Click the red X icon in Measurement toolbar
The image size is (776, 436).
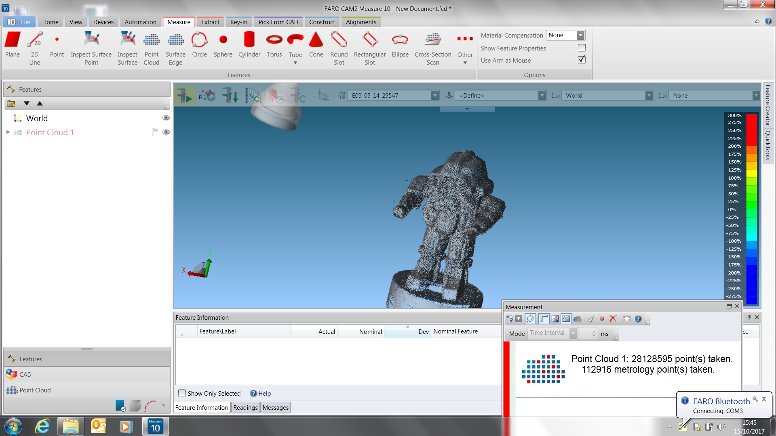[x=613, y=319]
